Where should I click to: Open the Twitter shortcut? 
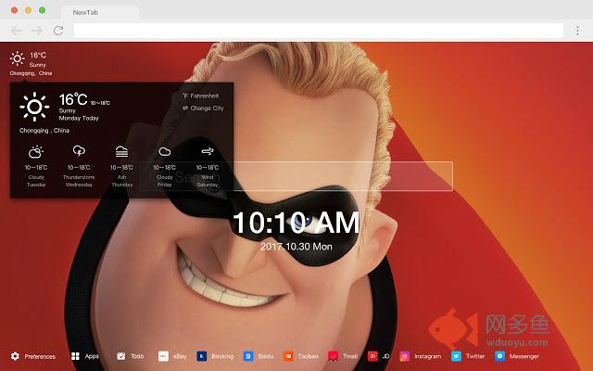456,356
